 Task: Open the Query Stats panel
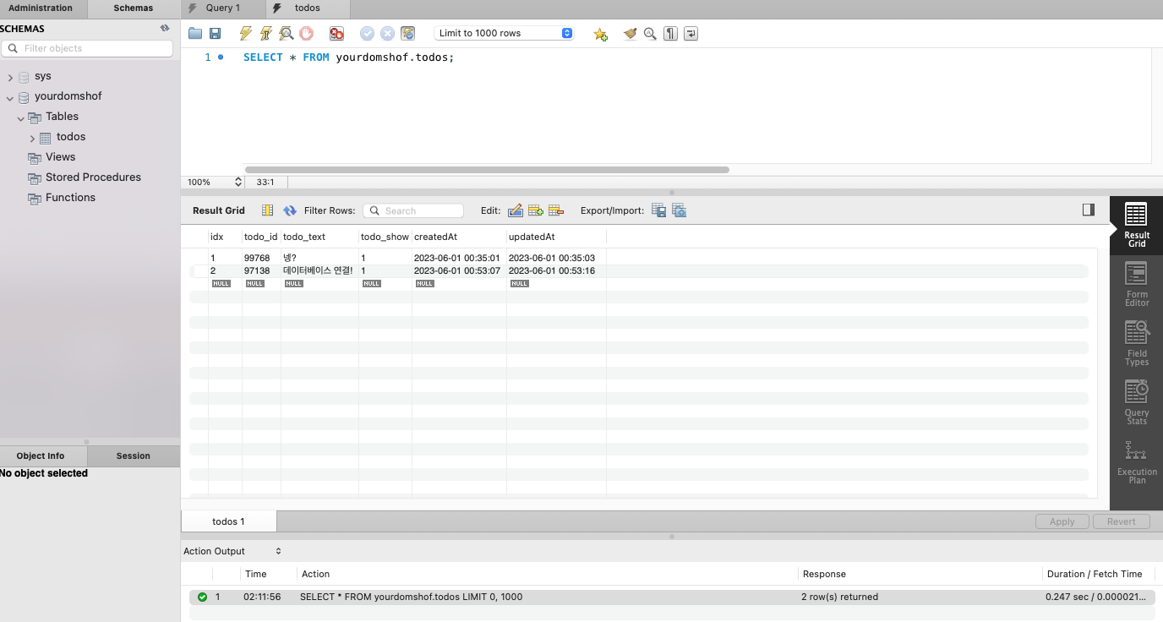pyautogui.click(x=1137, y=402)
